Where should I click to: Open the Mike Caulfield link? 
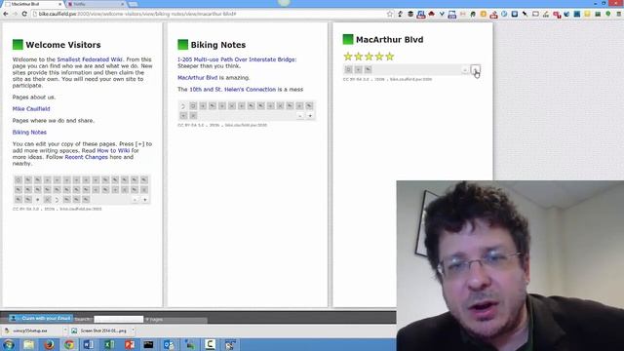point(31,108)
